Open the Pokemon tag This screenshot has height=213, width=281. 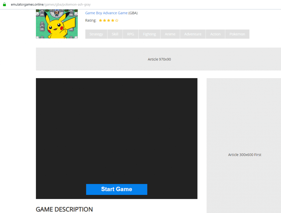[237, 34]
